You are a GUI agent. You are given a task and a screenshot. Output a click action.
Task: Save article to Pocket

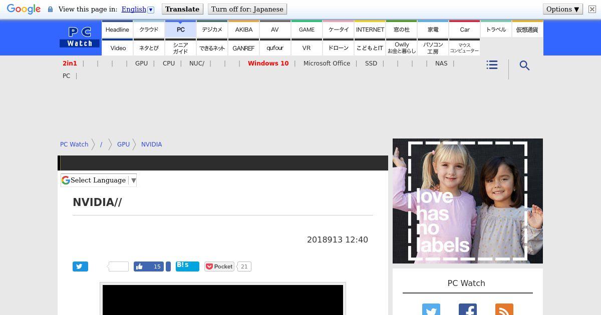pyautogui.click(x=219, y=266)
